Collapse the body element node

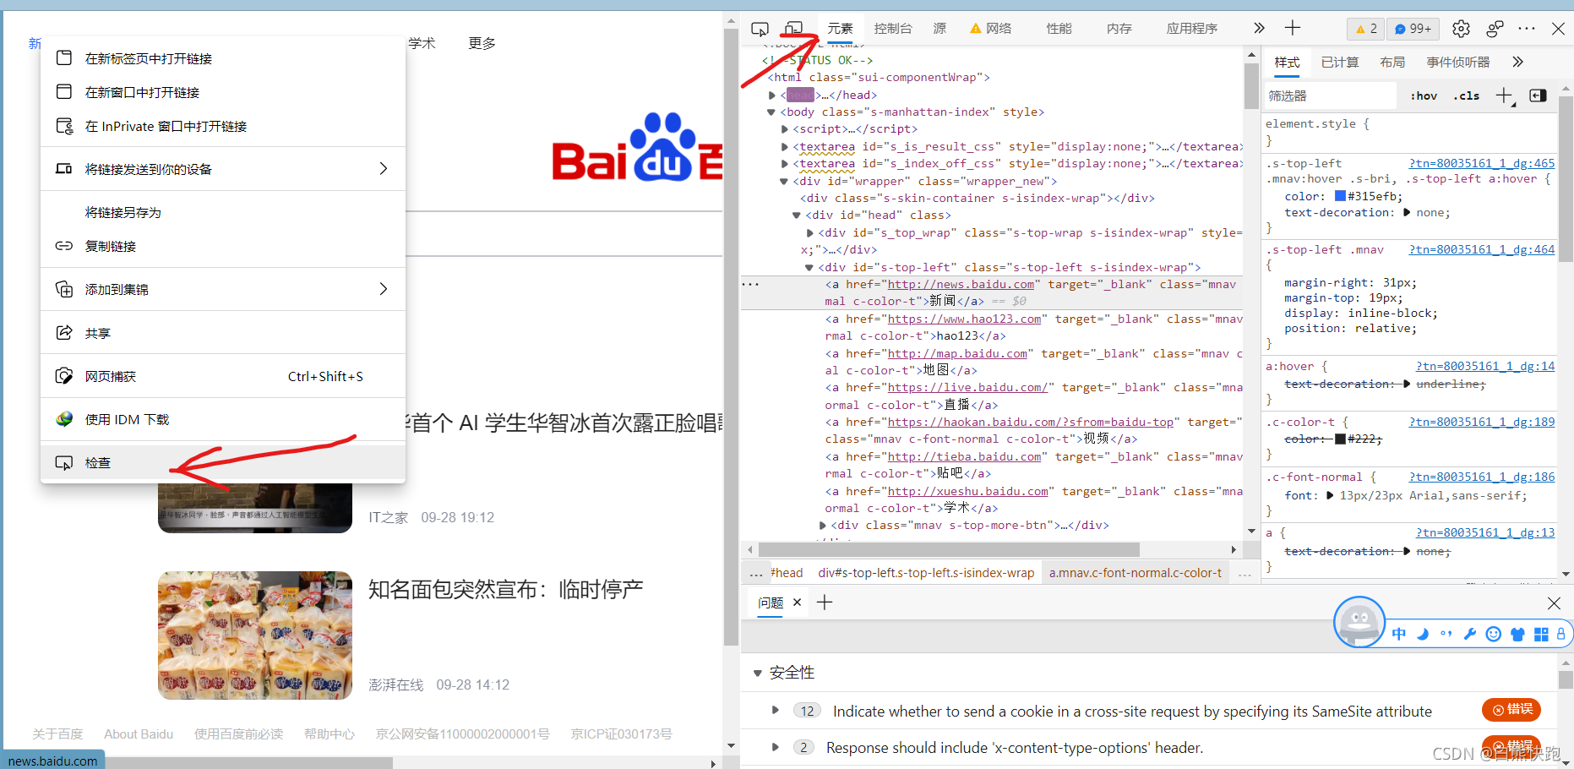pos(771,112)
